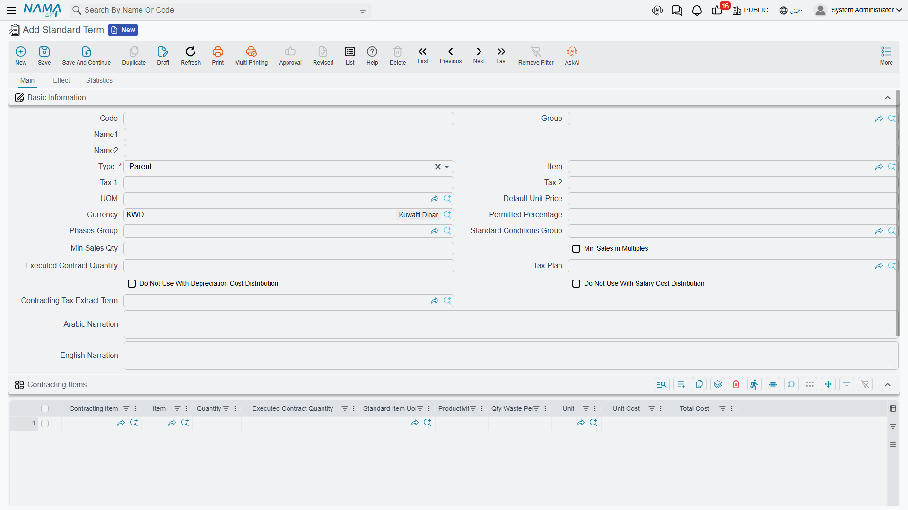Switch to the Statistics tab
This screenshot has height=510, width=908.
point(99,80)
